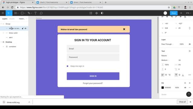
Task: Go back in browser
Action: coord(3,7)
